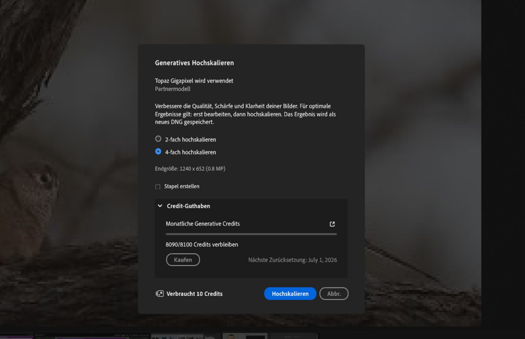Click the Generatives Hochskalieren dialog title
The height and width of the screenshot is (339, 525).
[x=194, y=63]
